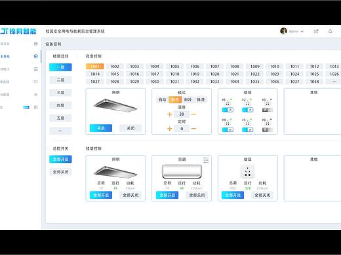Expand more floors with the … button

60,131
